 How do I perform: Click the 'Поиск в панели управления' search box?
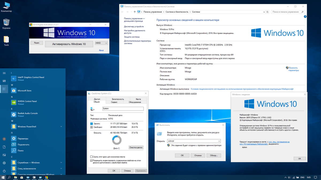pyautogui.click(x=288, y=12)
